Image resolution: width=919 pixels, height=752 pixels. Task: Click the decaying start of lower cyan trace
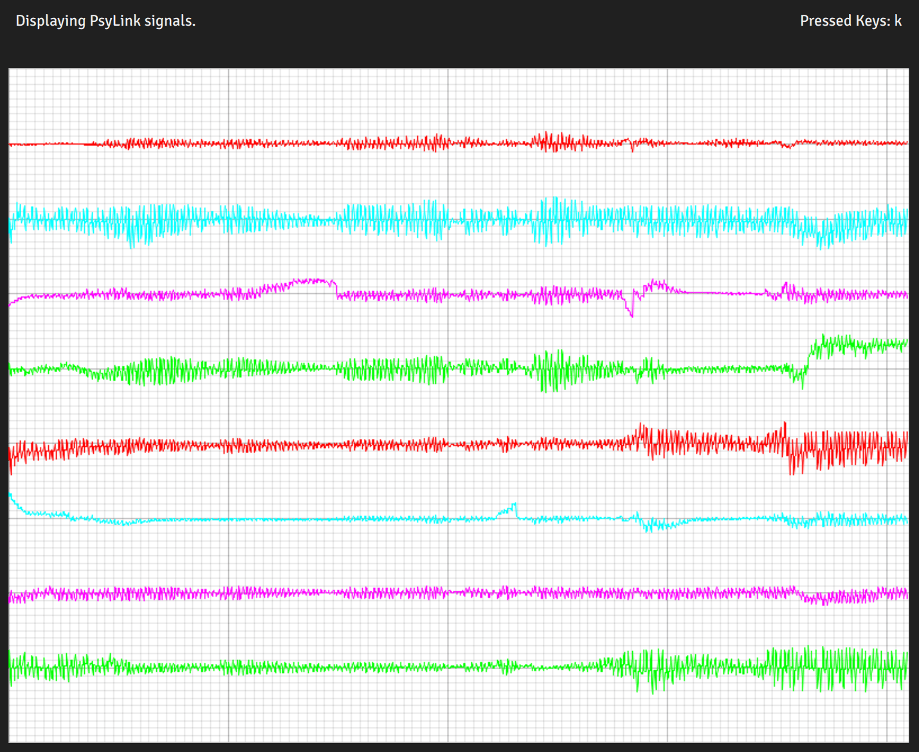(x=26, y=510)
